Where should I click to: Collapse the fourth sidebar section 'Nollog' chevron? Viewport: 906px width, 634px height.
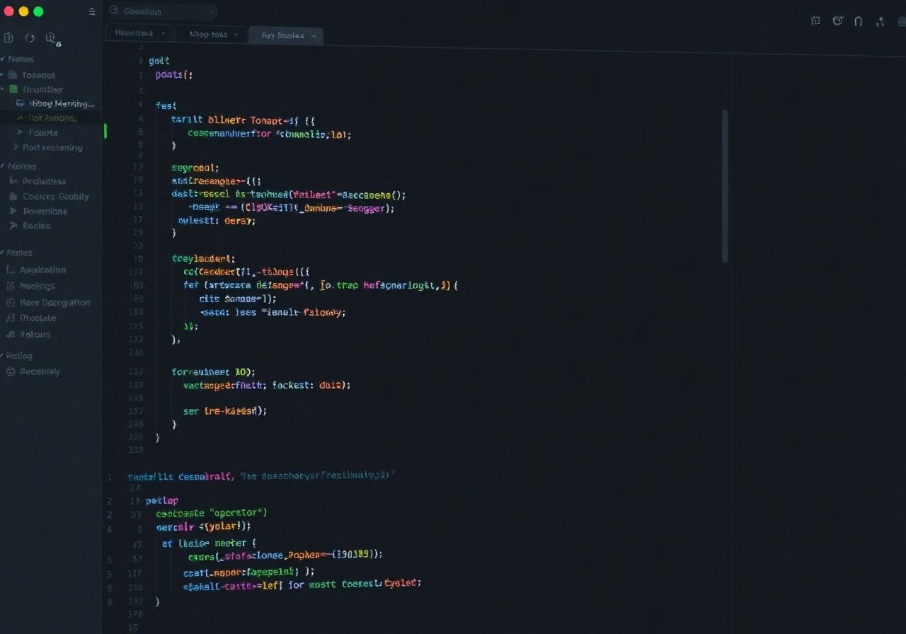[x=3, y=356]
